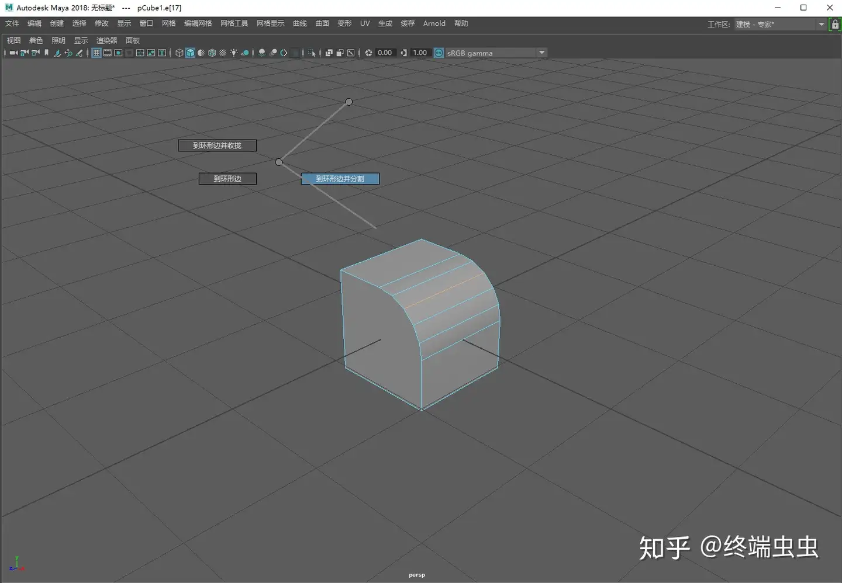Click the select camera icon

click(13, 53)
